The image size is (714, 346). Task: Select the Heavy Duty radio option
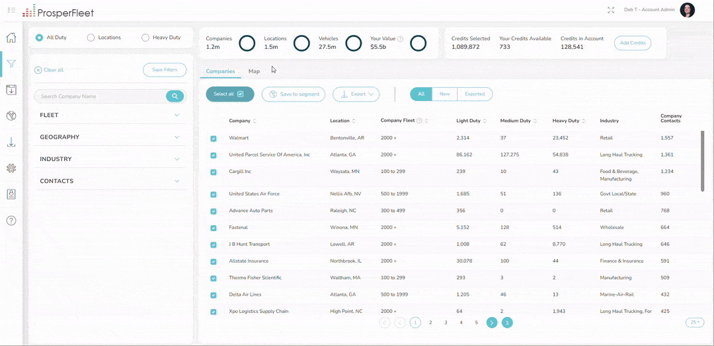coord(145,38)
